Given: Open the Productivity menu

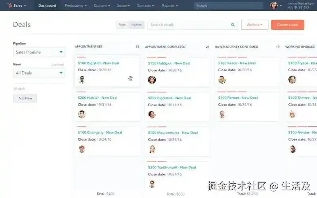Looking at the screenshot, I should (76, 6).
